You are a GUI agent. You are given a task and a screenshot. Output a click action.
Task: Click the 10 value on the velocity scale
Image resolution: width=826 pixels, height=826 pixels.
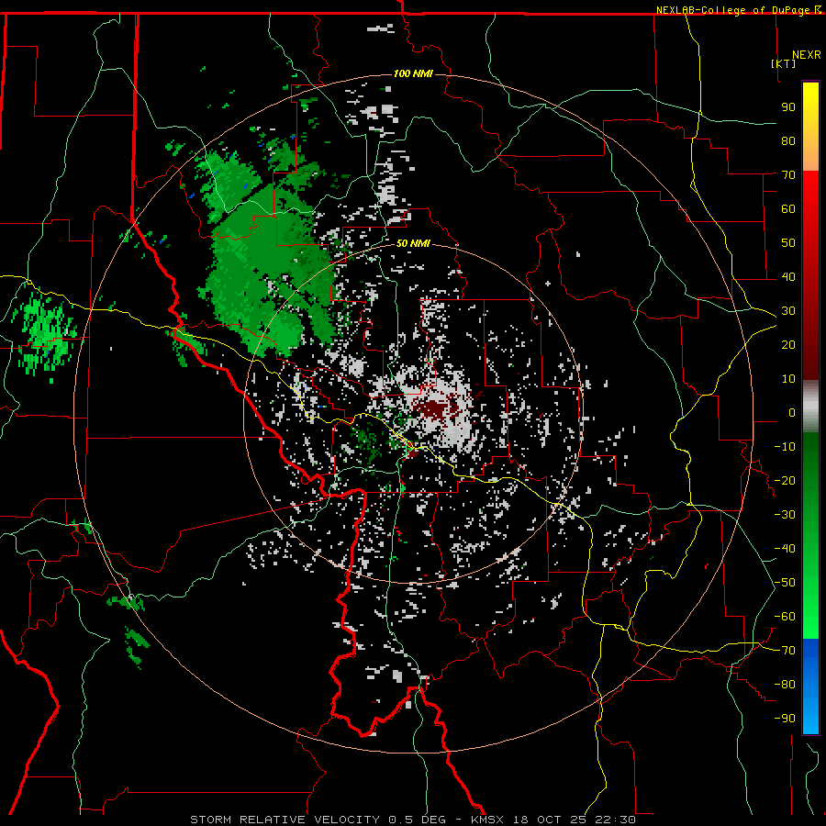(788, 379)
